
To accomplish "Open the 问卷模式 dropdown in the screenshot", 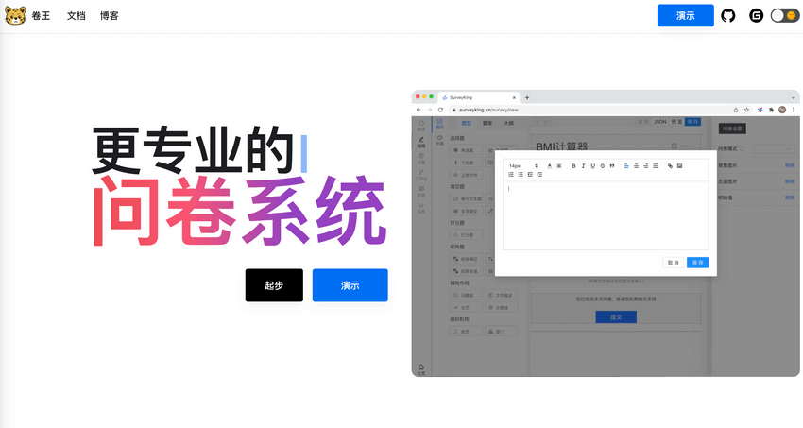I will [774, 149].
